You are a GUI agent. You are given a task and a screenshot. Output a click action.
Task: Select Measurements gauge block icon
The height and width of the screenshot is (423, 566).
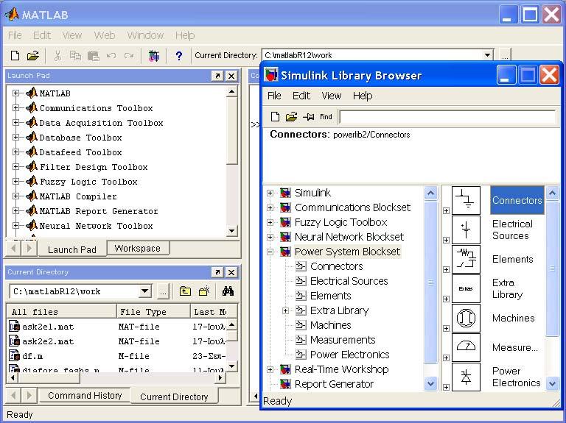point(466,348)
